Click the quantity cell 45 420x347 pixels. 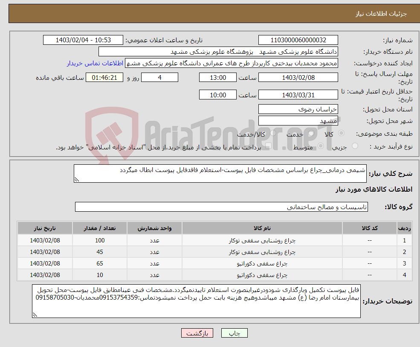[x=100, y=252]
